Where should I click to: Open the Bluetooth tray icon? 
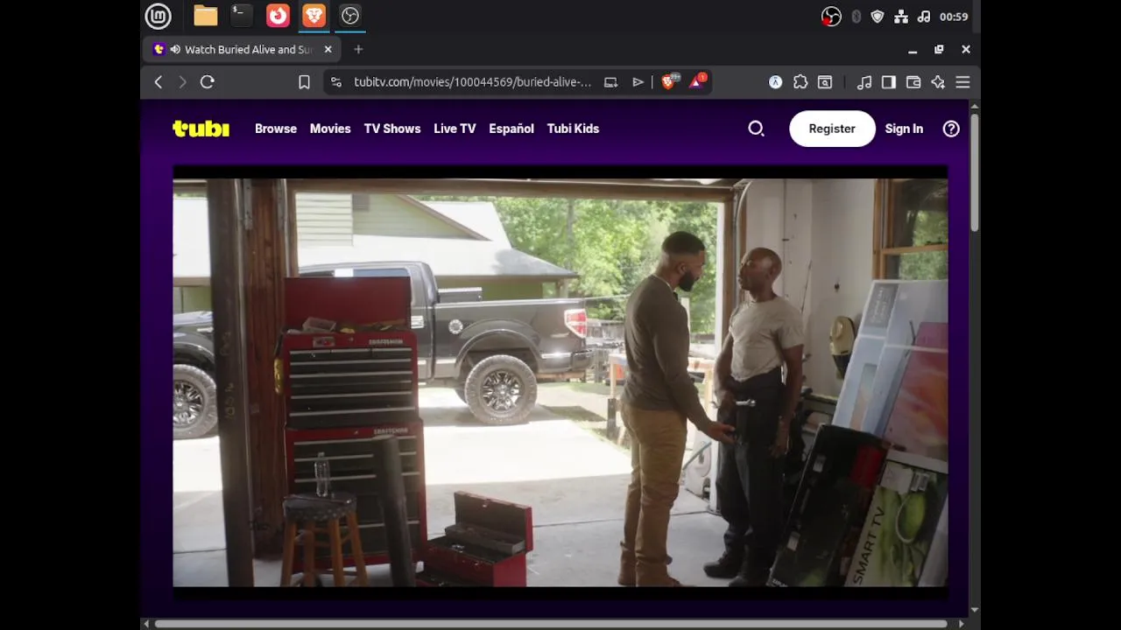pyautogui.click(x=856, y=17)
